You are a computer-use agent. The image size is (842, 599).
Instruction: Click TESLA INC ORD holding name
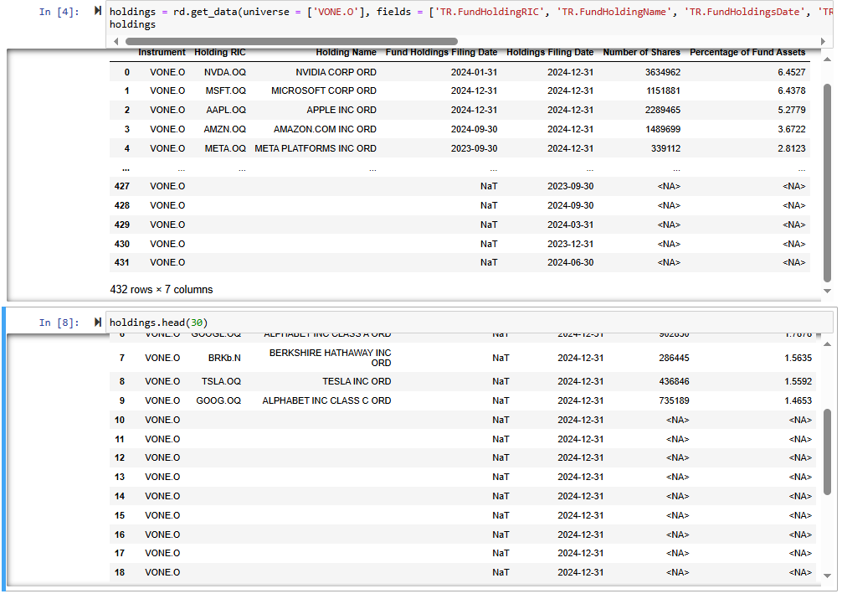point(357,381)
